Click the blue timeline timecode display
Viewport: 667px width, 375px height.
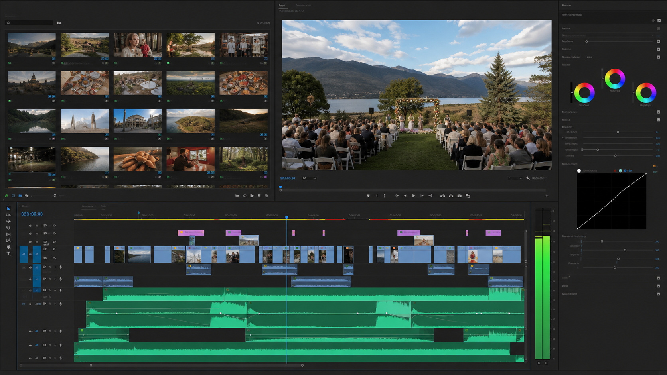point(32,214)
